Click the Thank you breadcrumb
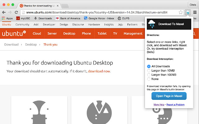The height and width of the screenshot is (124, 199). (x=50, y=45)
